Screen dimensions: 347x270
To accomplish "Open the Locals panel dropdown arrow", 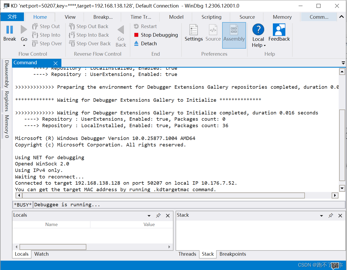I will tap(149, 216).
